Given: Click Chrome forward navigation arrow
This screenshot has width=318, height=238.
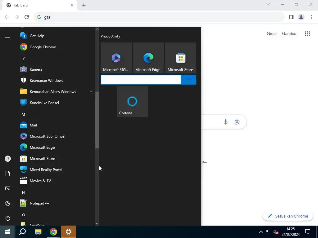Looking at the screenshot, I should [17, 17].
